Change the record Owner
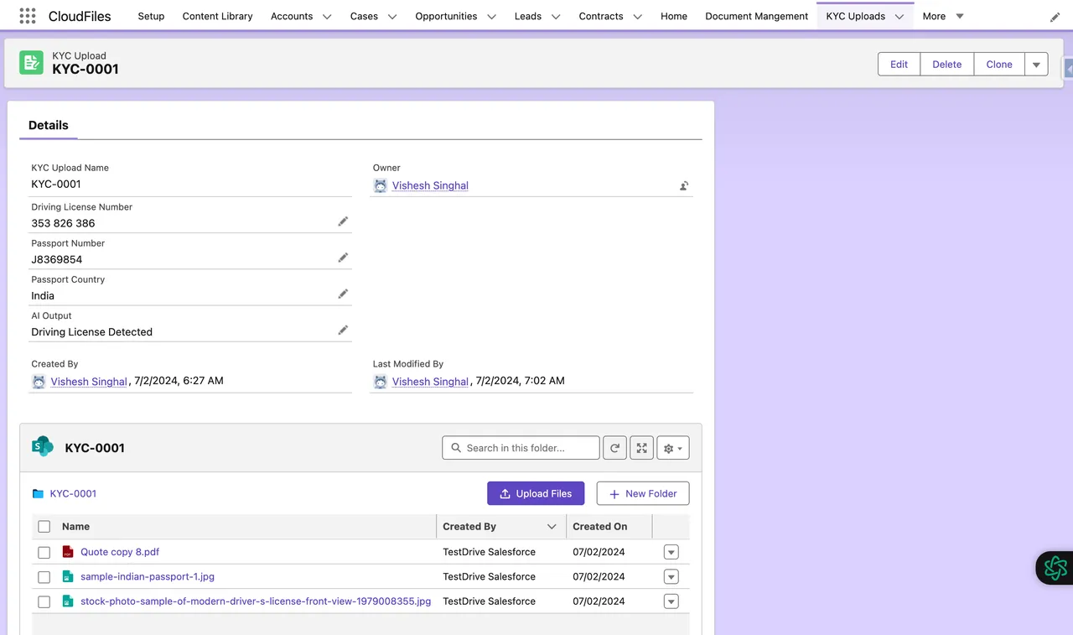The width and height of the screenshot is (1073, 635). tap(683, 185)
